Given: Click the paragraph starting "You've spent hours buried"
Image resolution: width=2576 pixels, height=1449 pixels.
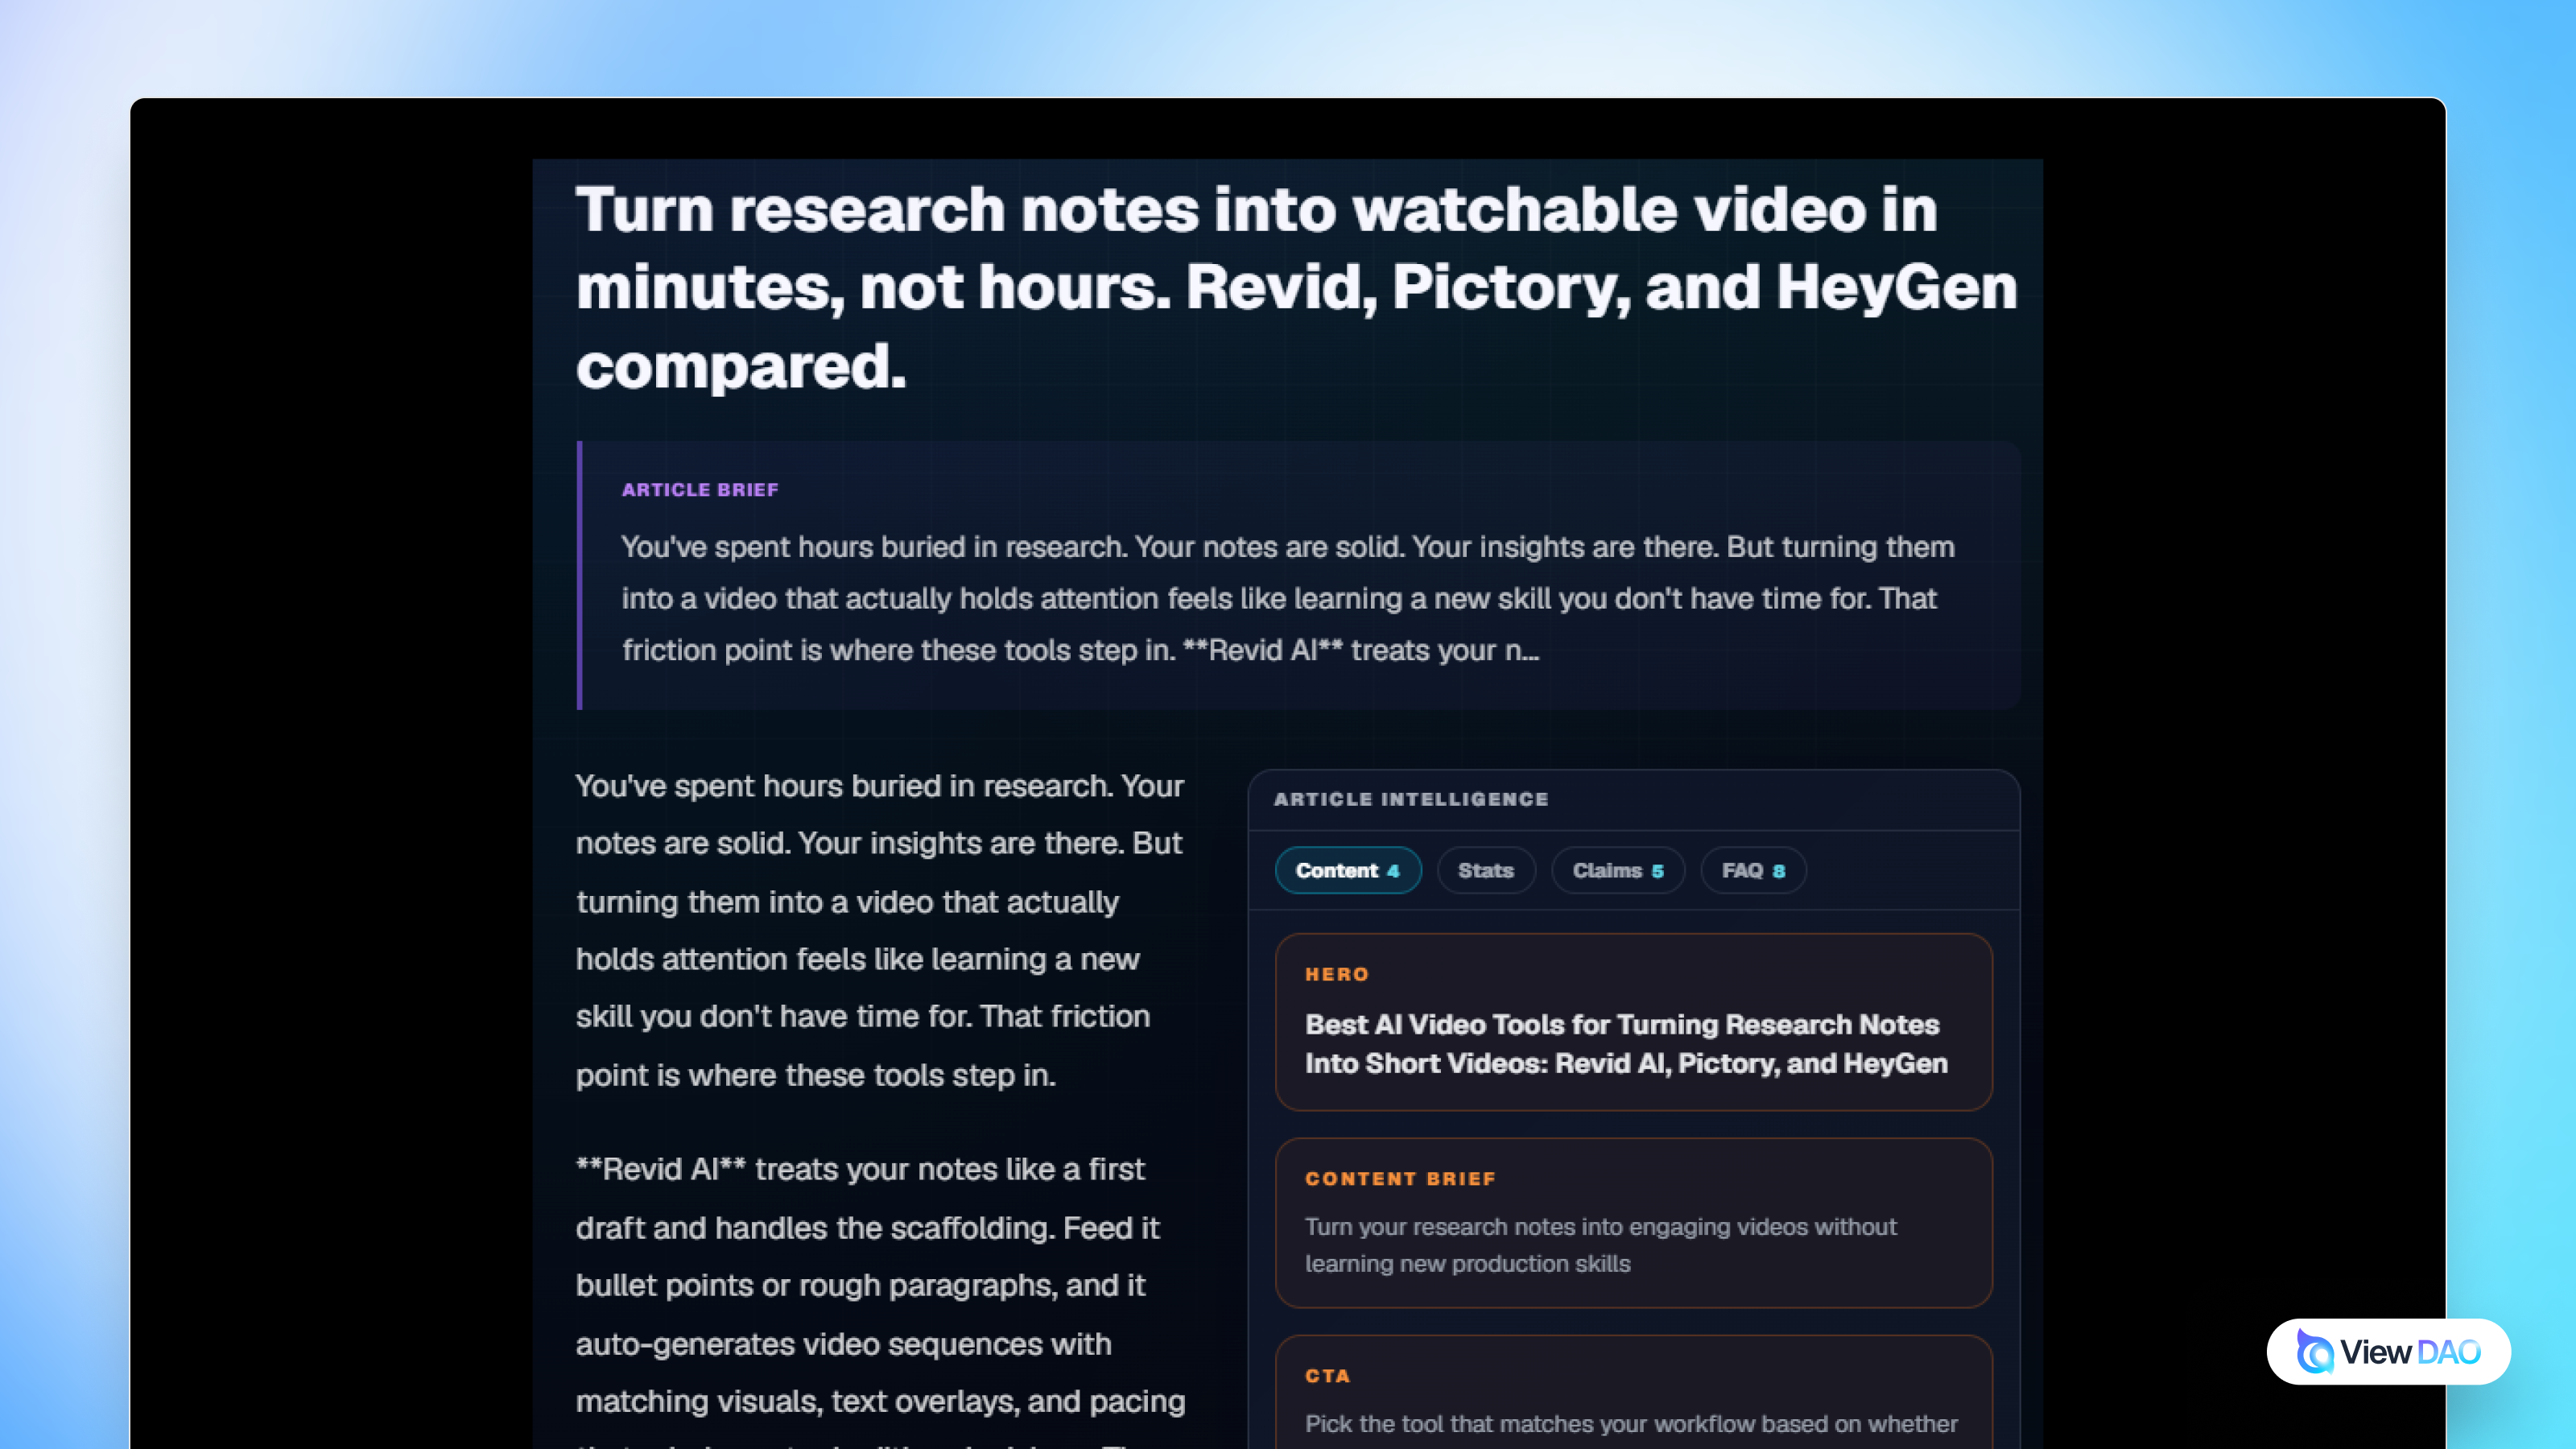Looking at the screenshot, I should pyautogui.click(x=880, y=930).
